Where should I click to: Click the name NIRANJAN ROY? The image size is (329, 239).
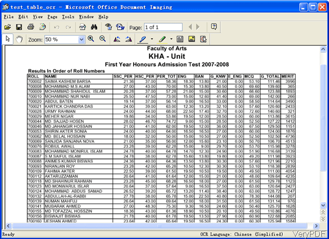click(60, 166)
